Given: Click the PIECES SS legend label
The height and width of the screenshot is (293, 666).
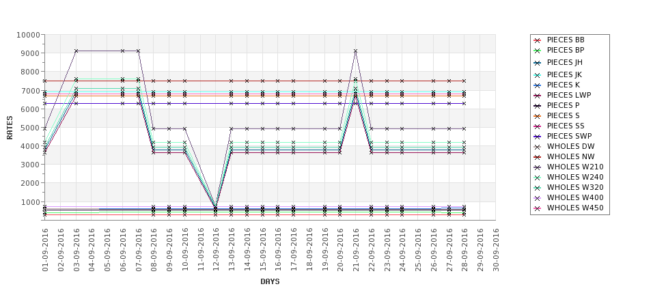Looking at the screenshot, I should 566,126.
